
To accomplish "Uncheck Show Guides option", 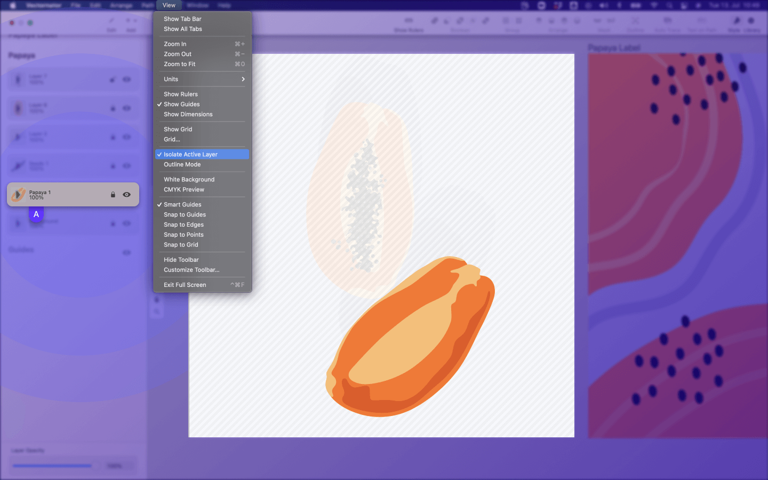I will click(202, 104).
